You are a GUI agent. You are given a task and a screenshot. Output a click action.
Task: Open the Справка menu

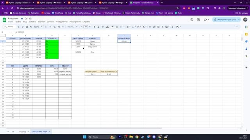(x=86, y=22)
